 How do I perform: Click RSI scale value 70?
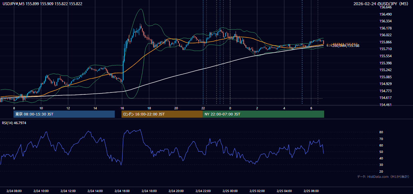tap(381, 139)
